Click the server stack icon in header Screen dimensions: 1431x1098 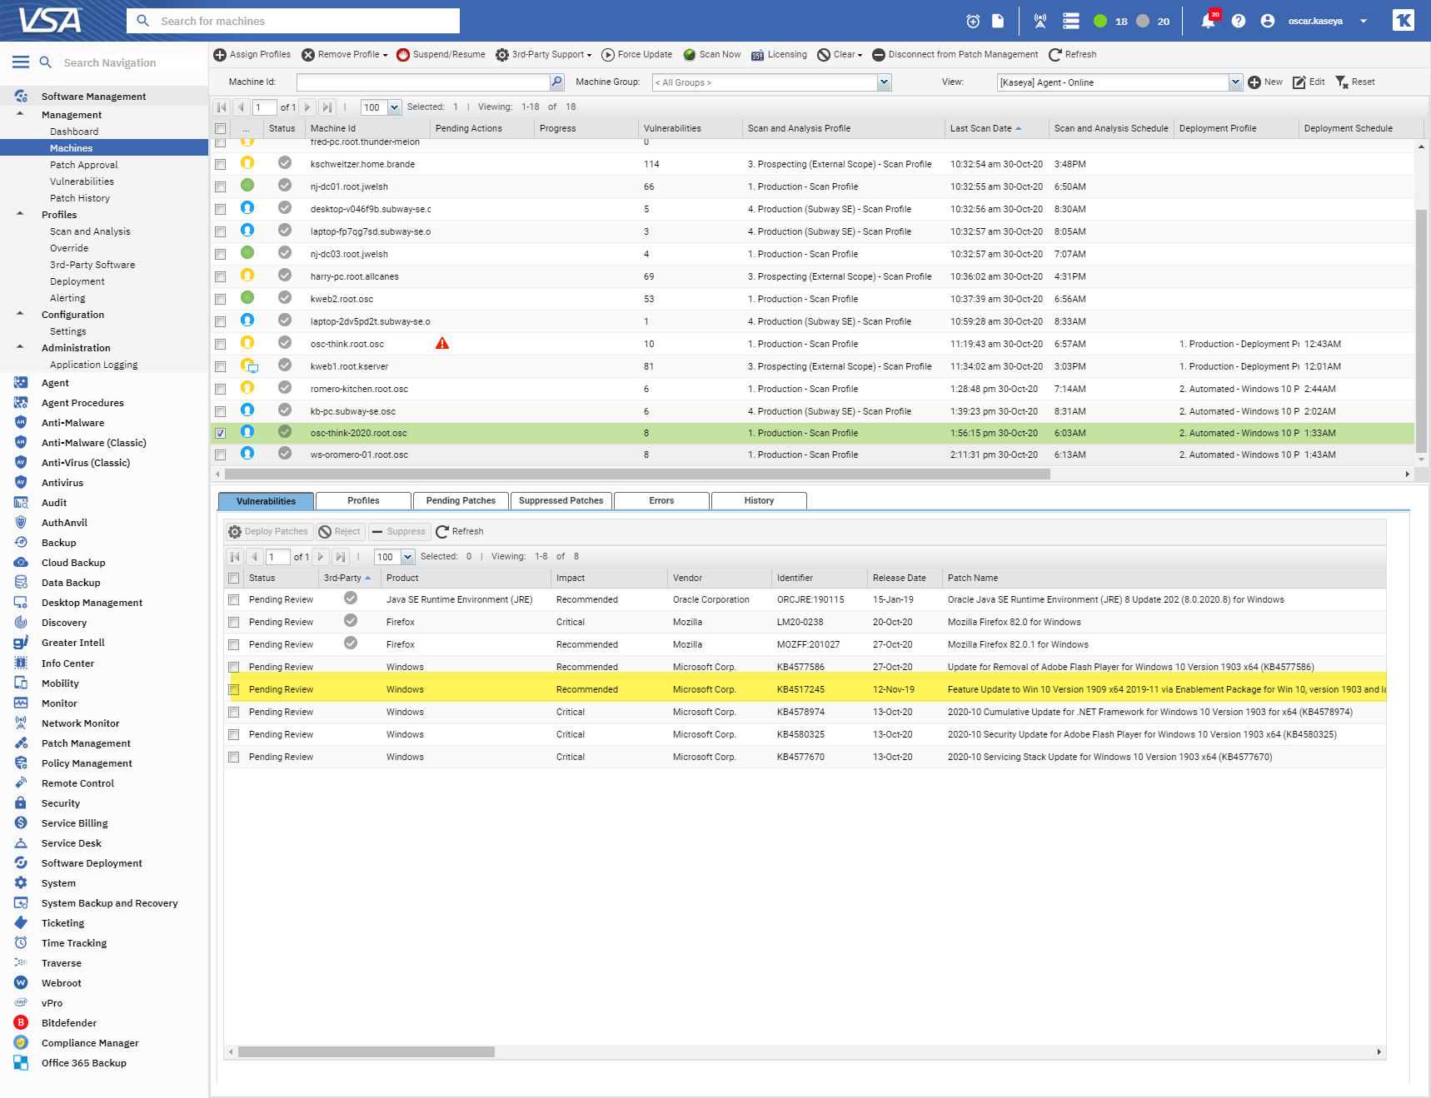click(1071, 21)
